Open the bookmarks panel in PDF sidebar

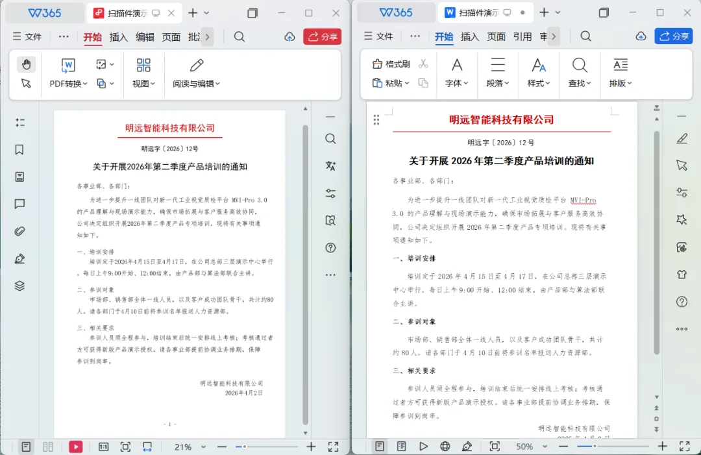(19, 150)
